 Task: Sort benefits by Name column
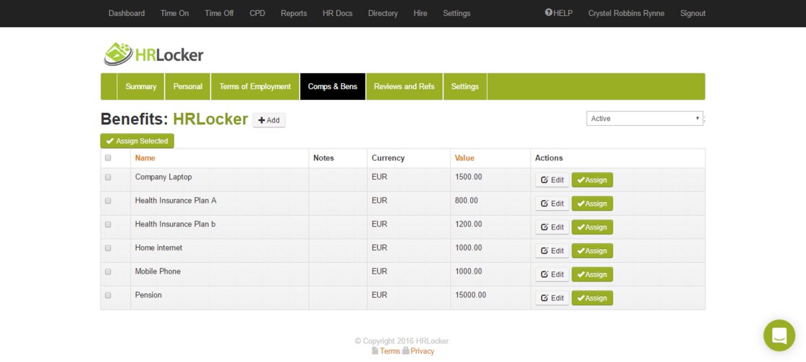pyautogui.click(x=145, y=158)
